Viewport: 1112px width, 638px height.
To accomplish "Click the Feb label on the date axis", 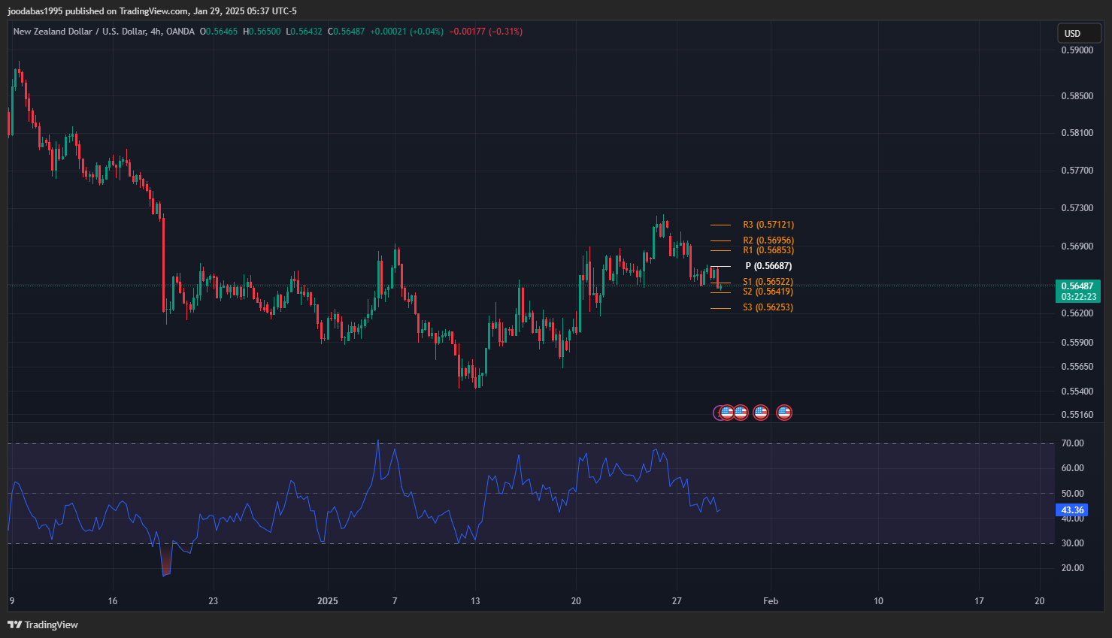I will [x=771, y=601].
